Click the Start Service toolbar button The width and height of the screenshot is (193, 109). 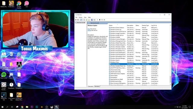[97, 20]
